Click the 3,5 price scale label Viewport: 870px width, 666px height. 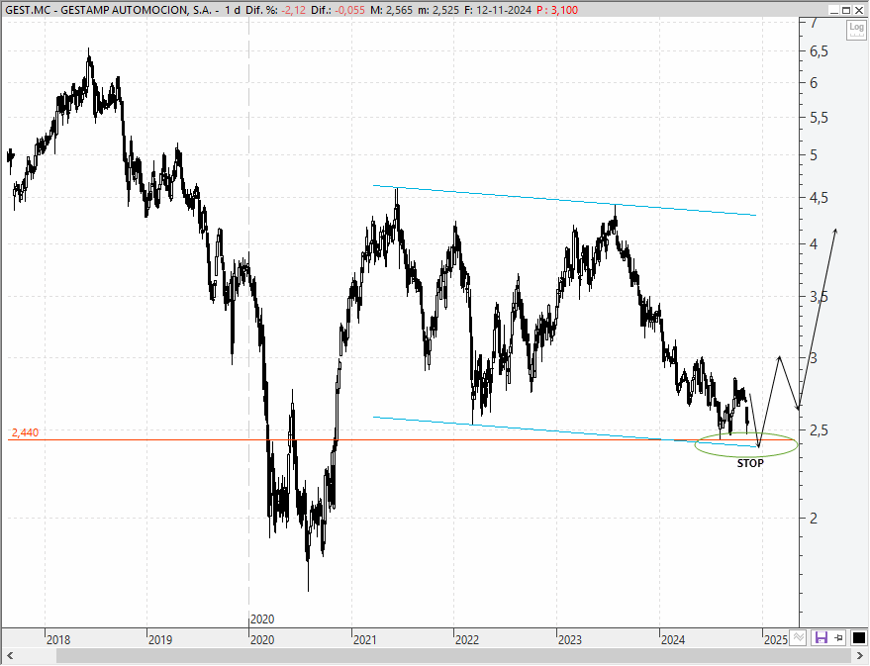click(819, 297)
